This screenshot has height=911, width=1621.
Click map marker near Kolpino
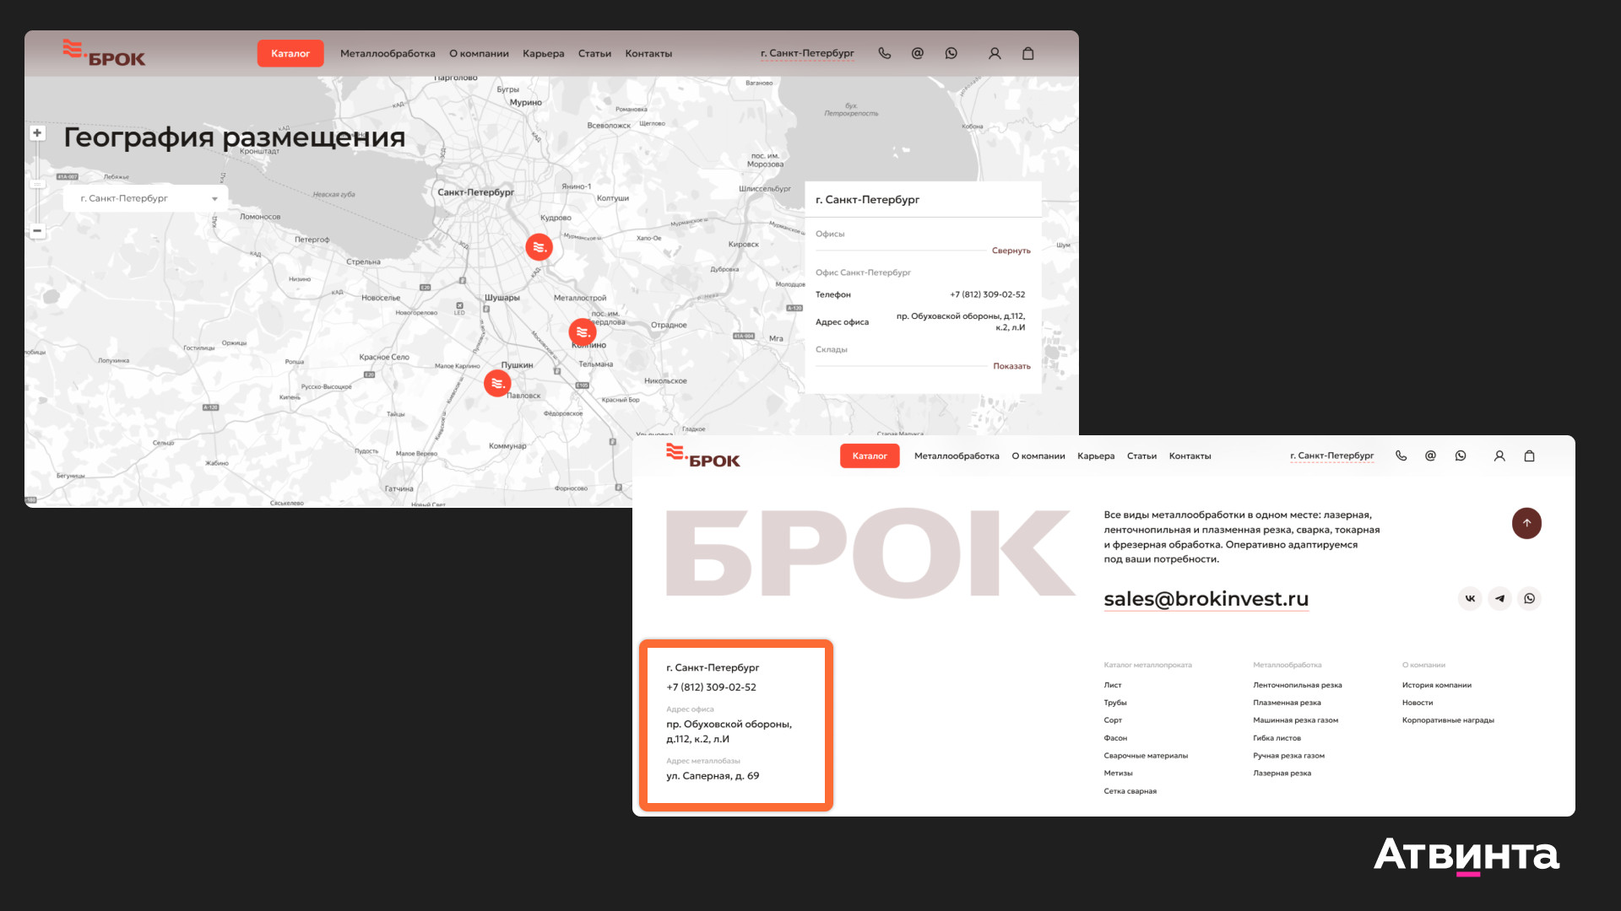582,332
